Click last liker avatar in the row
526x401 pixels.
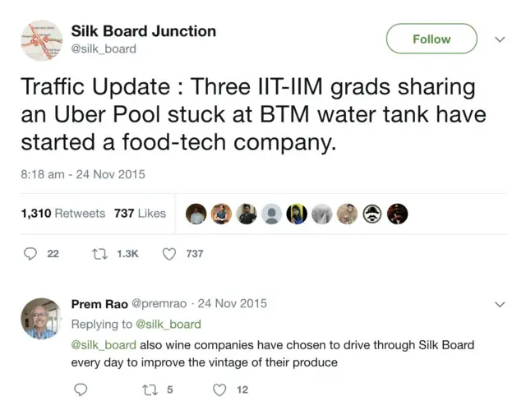[x=397, y=214]
